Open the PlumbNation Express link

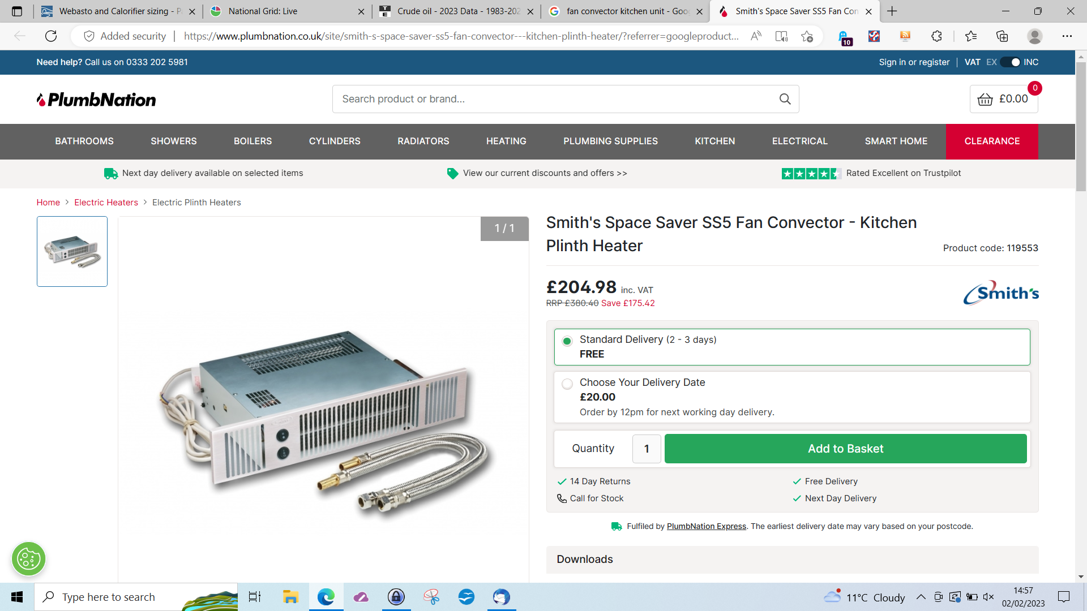tap(707, 526)
